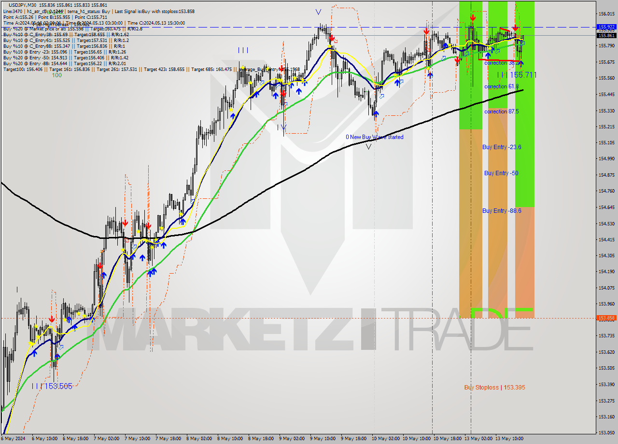Click the 155.105 price axis value
Viewport: 618px width, 444px height.
coord(606,142)
